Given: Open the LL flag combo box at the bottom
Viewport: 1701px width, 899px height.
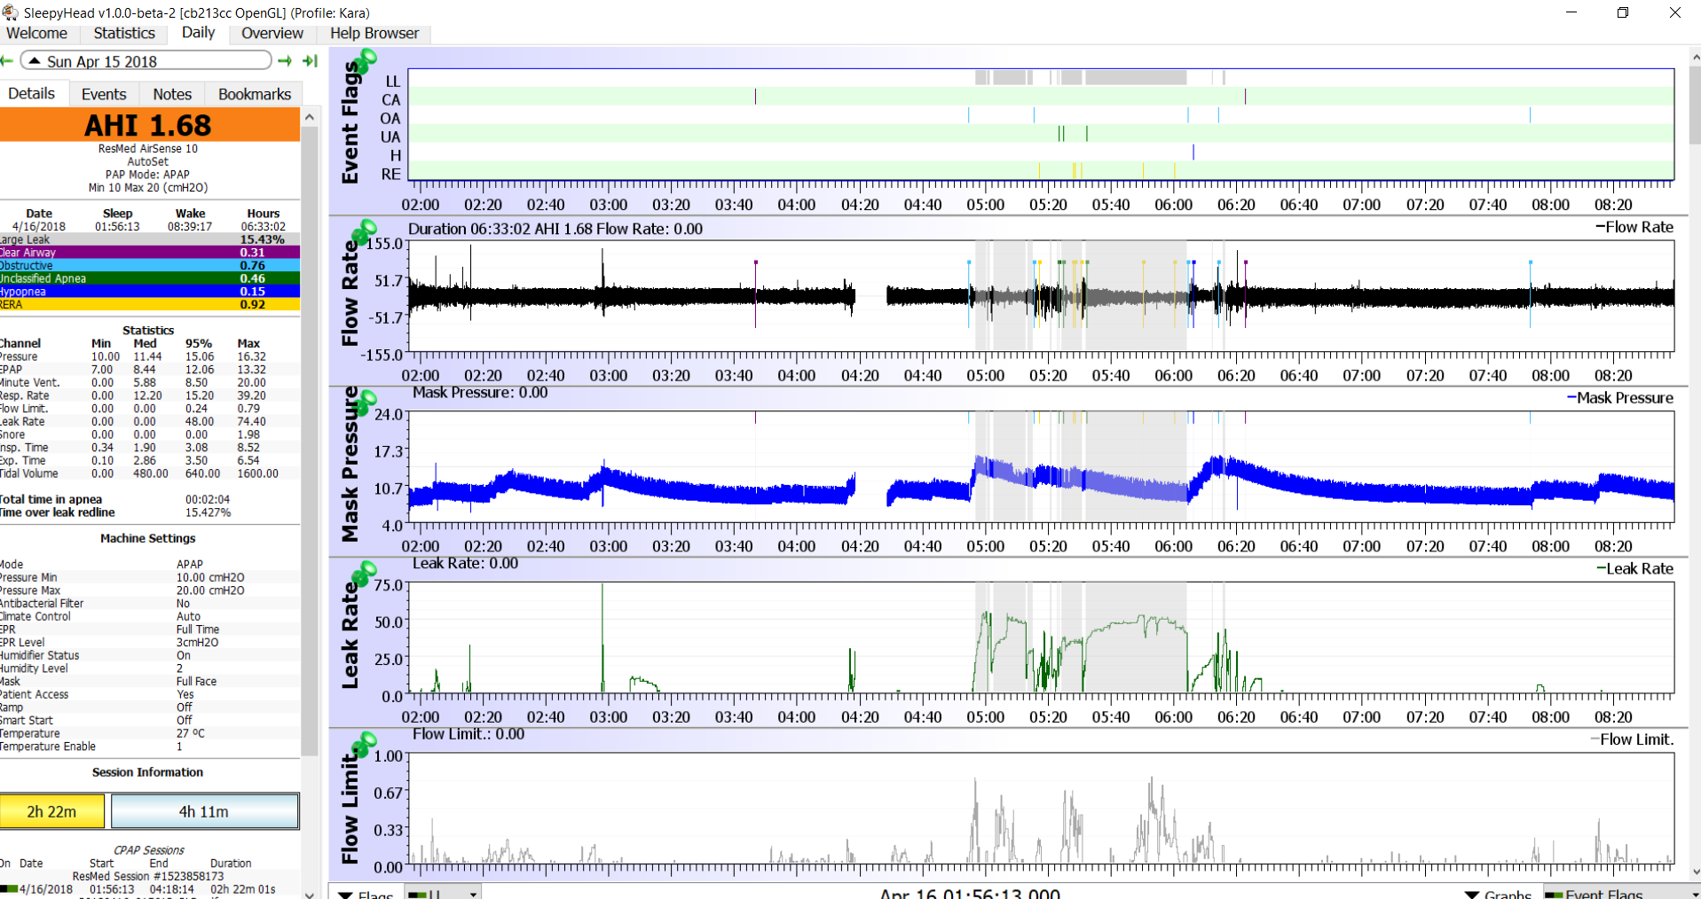Looking at the screenshot, I should (444, 893).
